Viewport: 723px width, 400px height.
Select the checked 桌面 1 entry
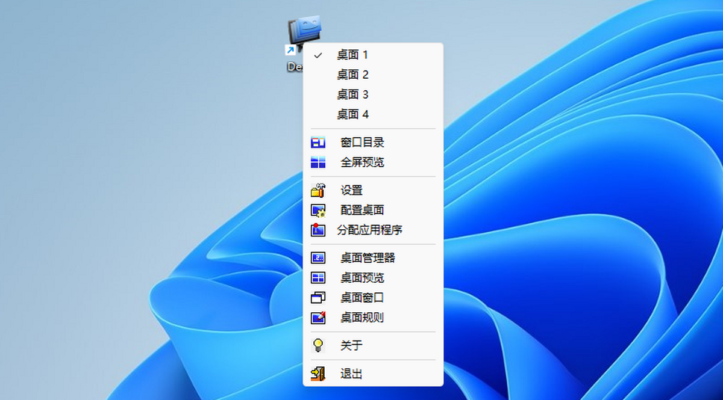373,55
